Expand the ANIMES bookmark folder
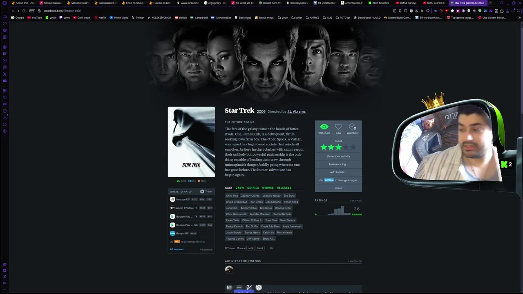This screenshot has width=523, height=294. pos(312,18)
